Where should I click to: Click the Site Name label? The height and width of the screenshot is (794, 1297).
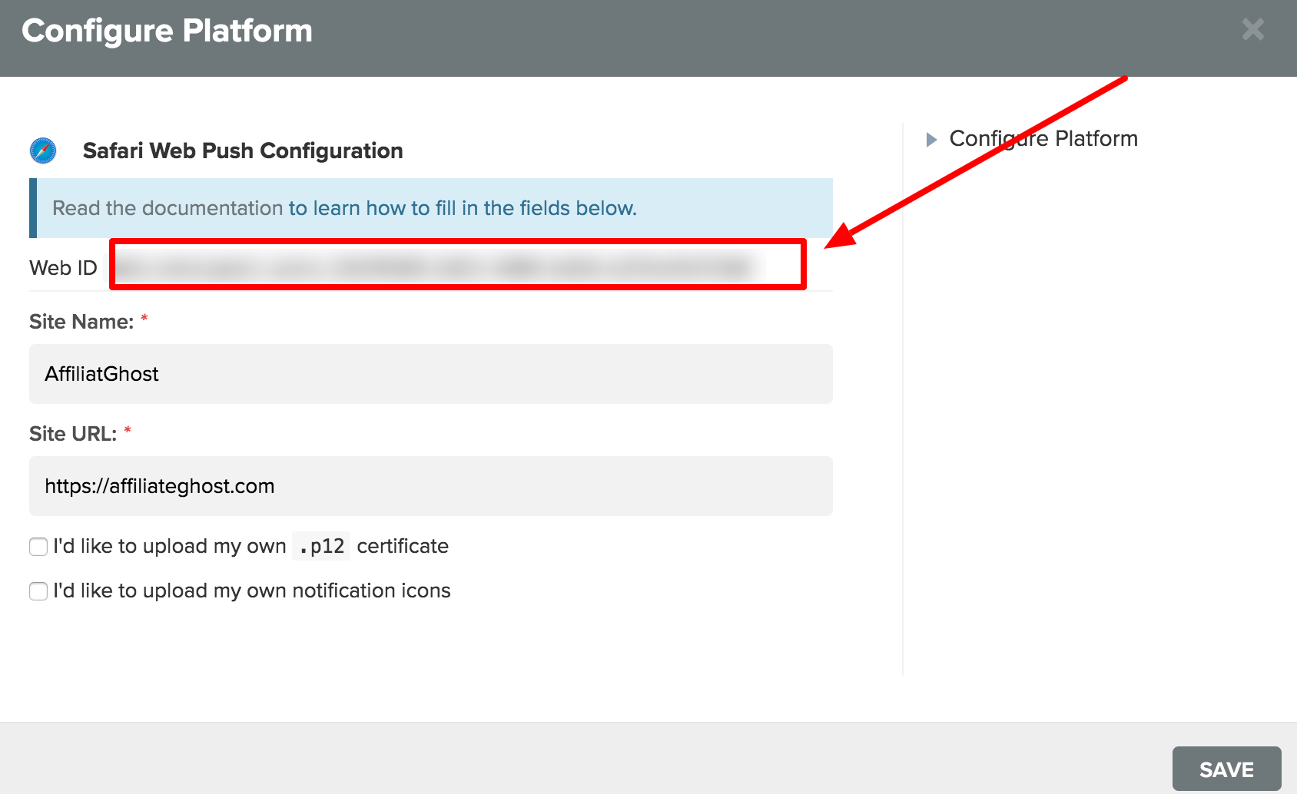tap(81, 322)
